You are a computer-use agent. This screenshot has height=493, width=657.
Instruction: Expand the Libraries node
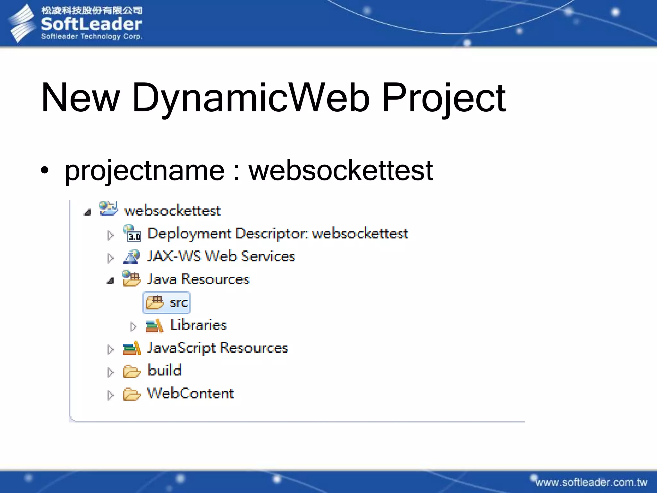[133, 327]
